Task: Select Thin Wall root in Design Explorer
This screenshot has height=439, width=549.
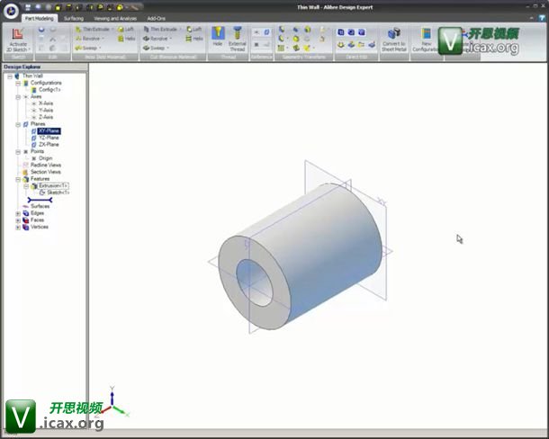Action: [x=32, y=76]
